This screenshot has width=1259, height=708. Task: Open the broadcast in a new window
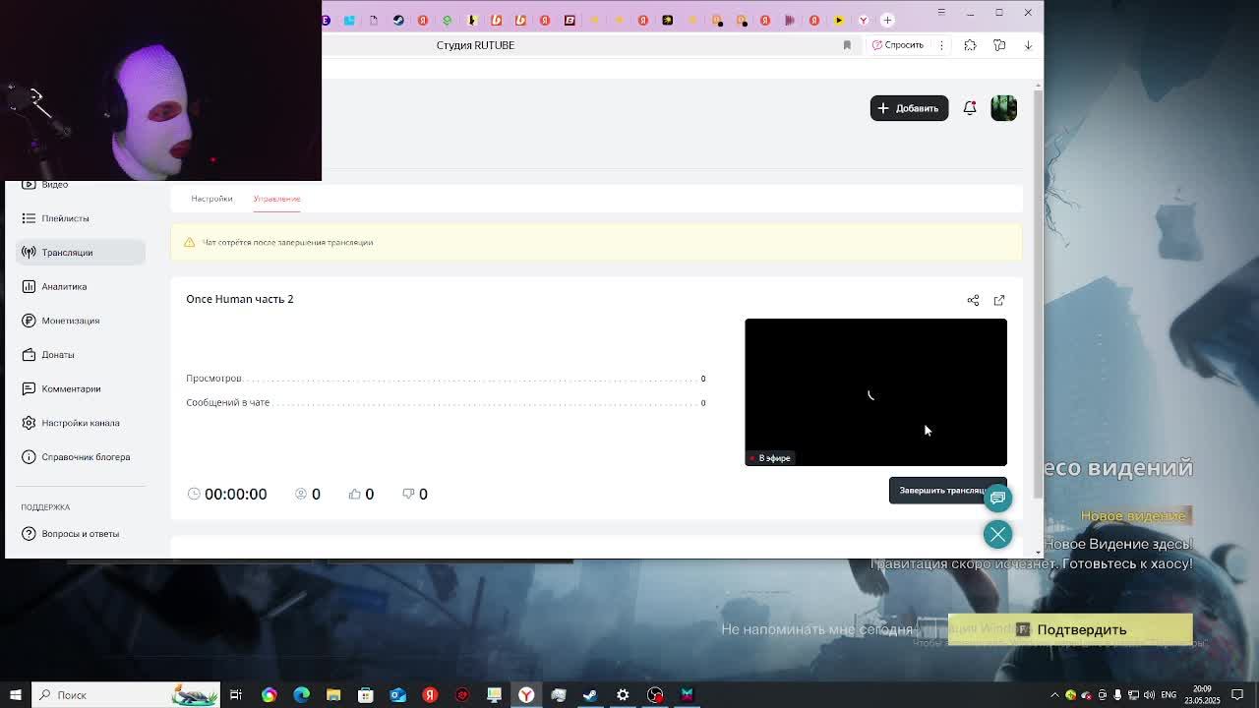coord(999,300)
